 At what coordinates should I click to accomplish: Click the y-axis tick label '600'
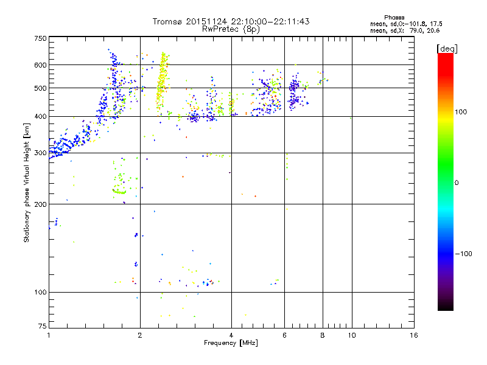pos(40,65)
